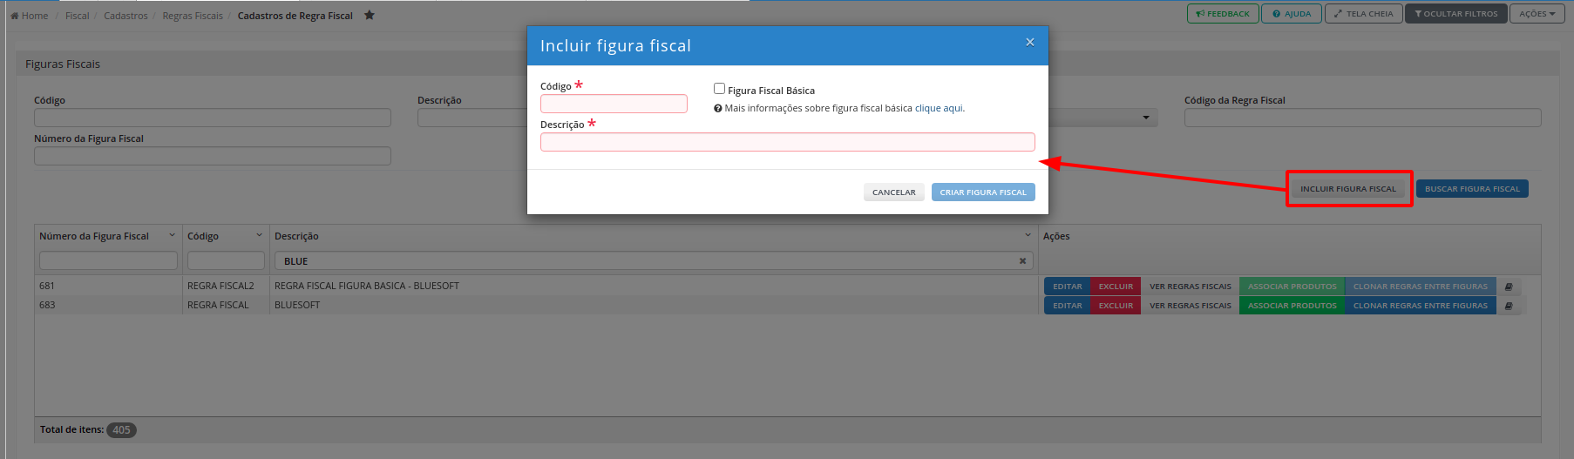Enable the Figura Fiscal Básica checkbox

pos(719,89)
